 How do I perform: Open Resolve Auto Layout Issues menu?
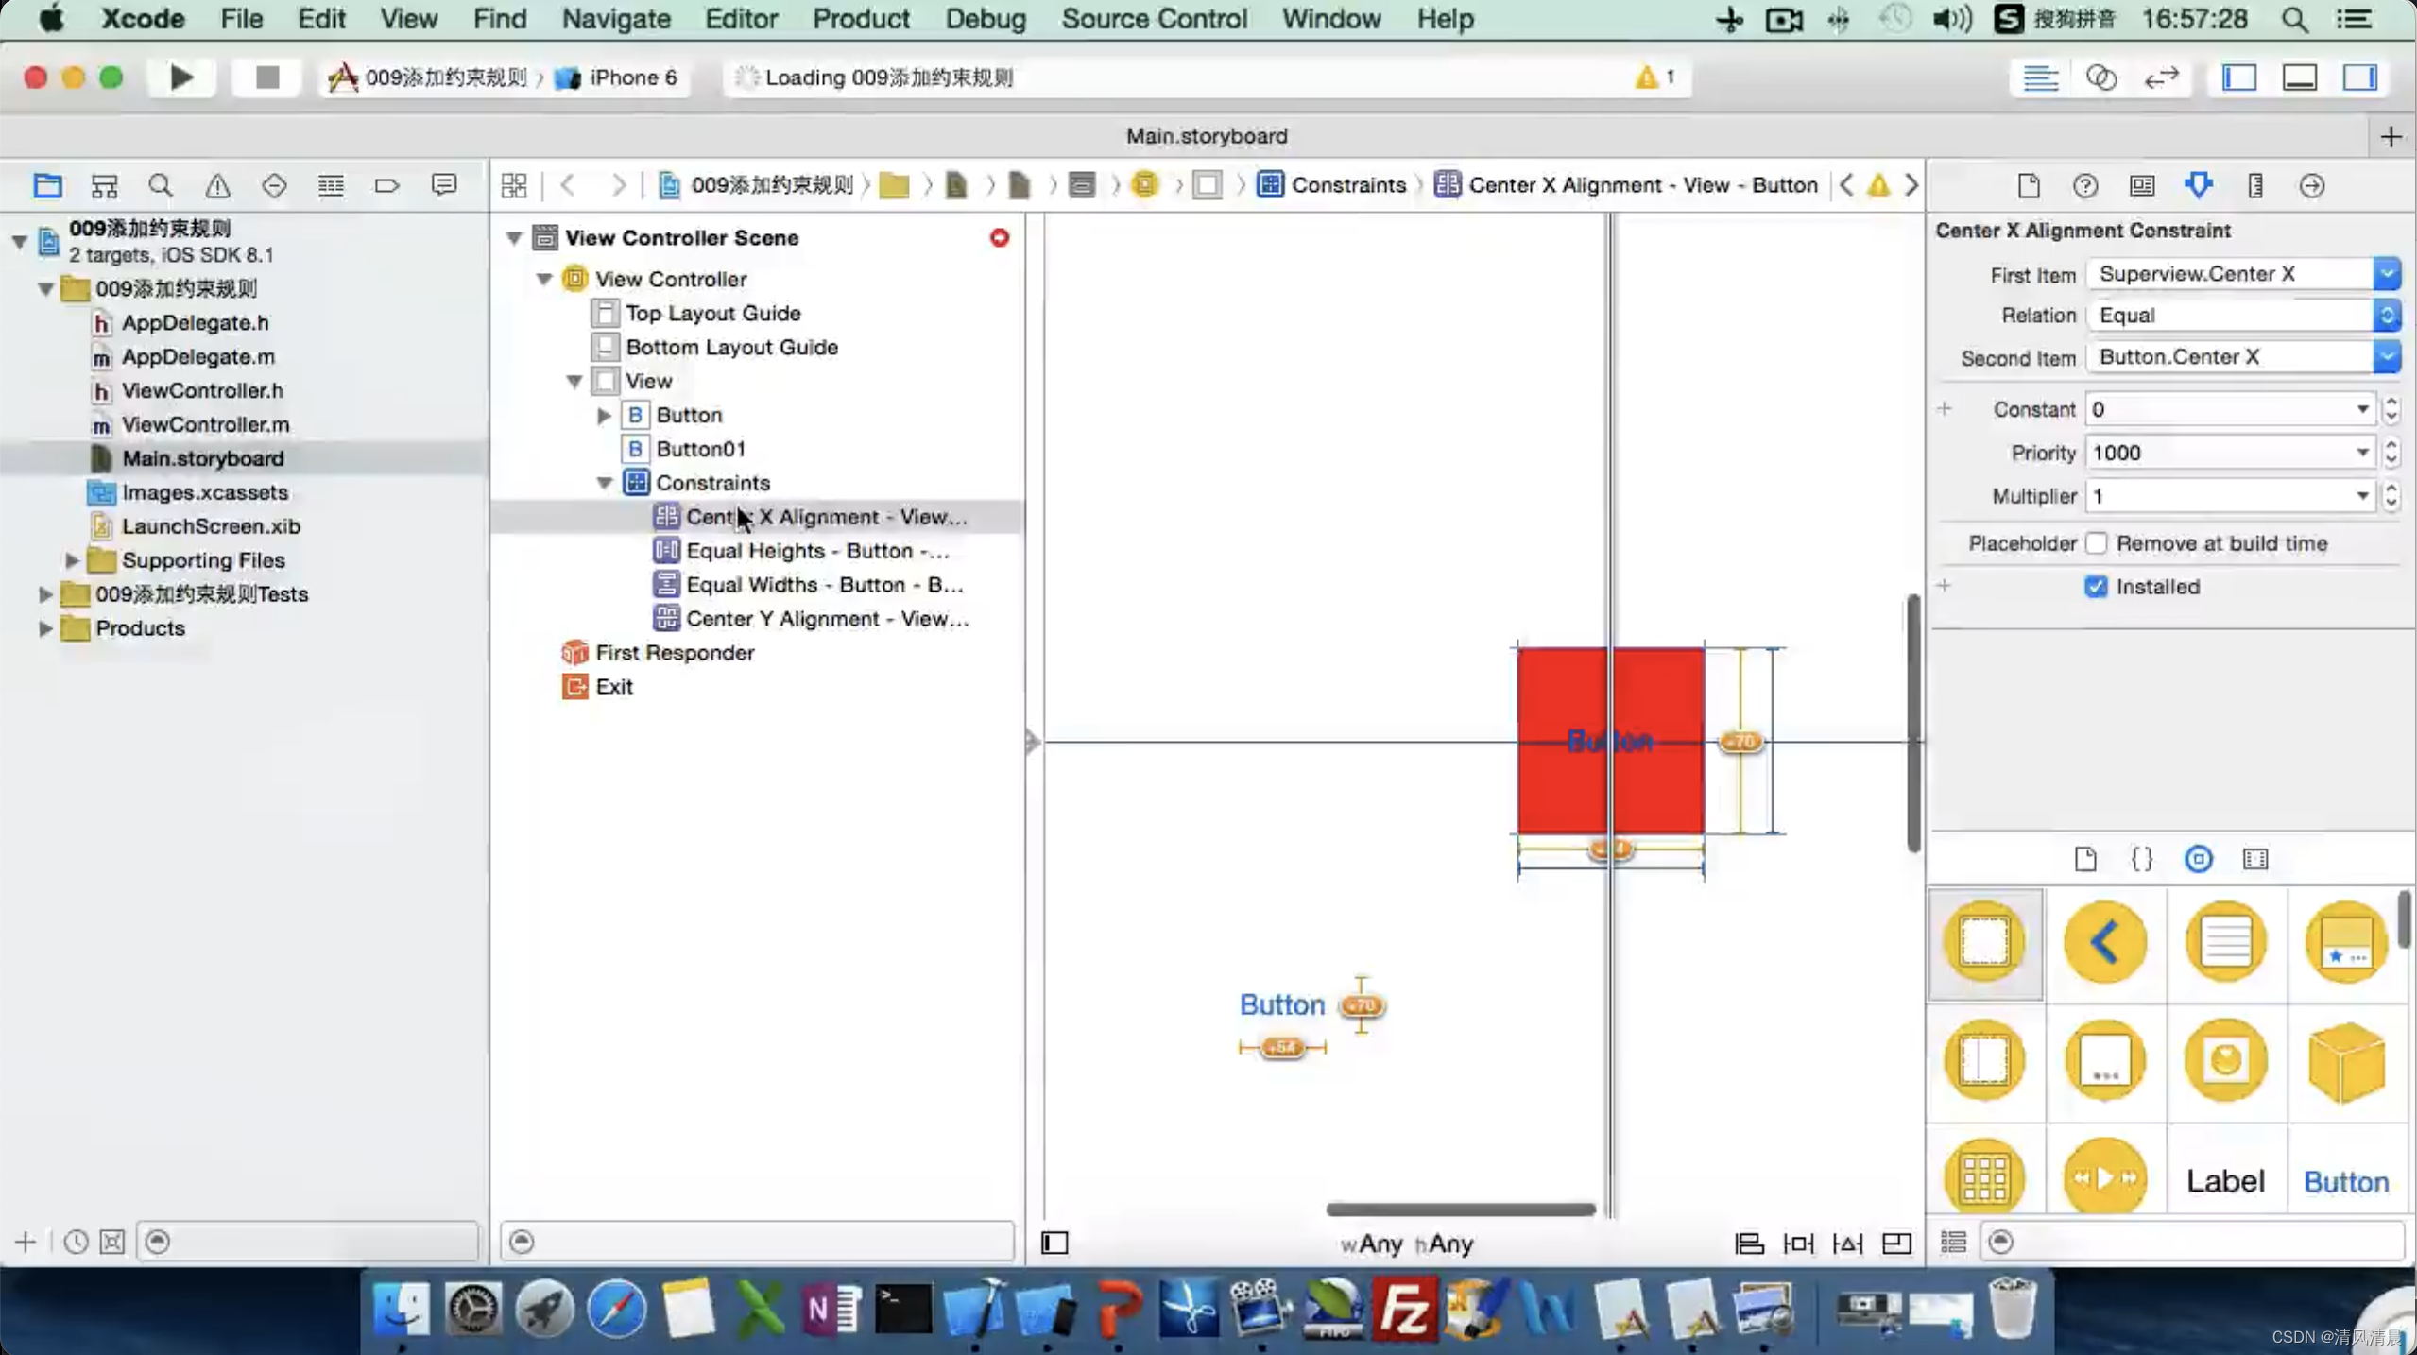click(x=1847, y=1244)
